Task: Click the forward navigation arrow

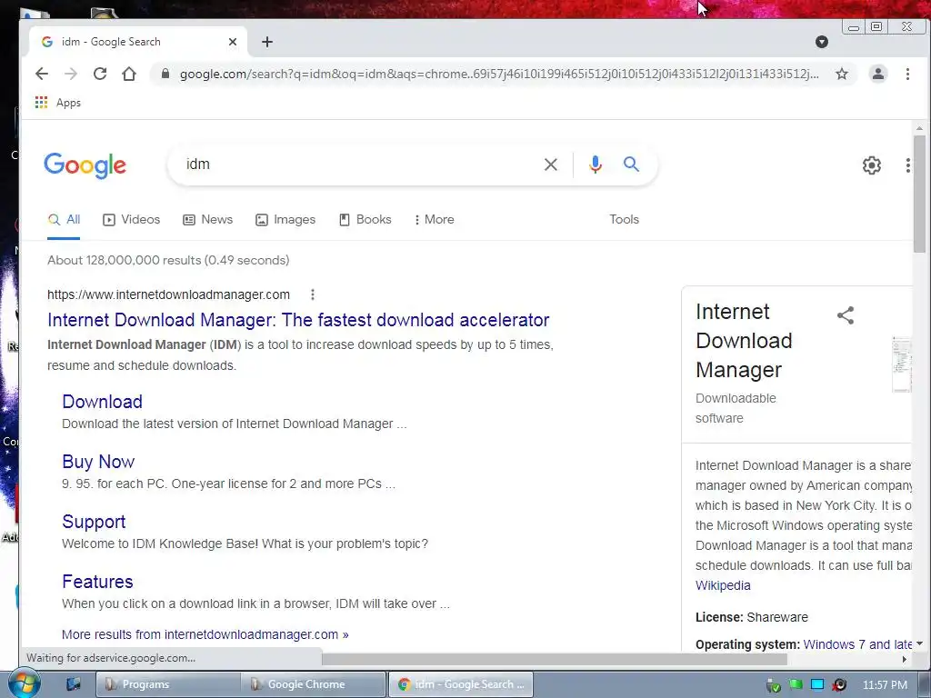Action: point(71,74)
